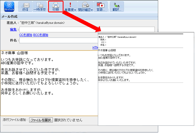Open the 重要度 importance dropdown
195x133 pixels.
coord(70,7)
